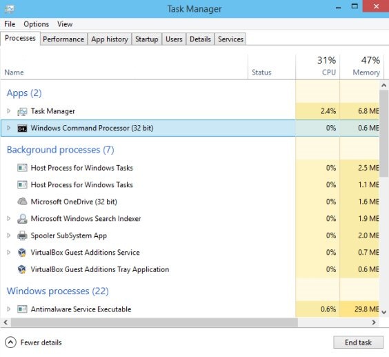Switch to the Users tab
This screenshot has width=389, height=357.
coord(174,39)
